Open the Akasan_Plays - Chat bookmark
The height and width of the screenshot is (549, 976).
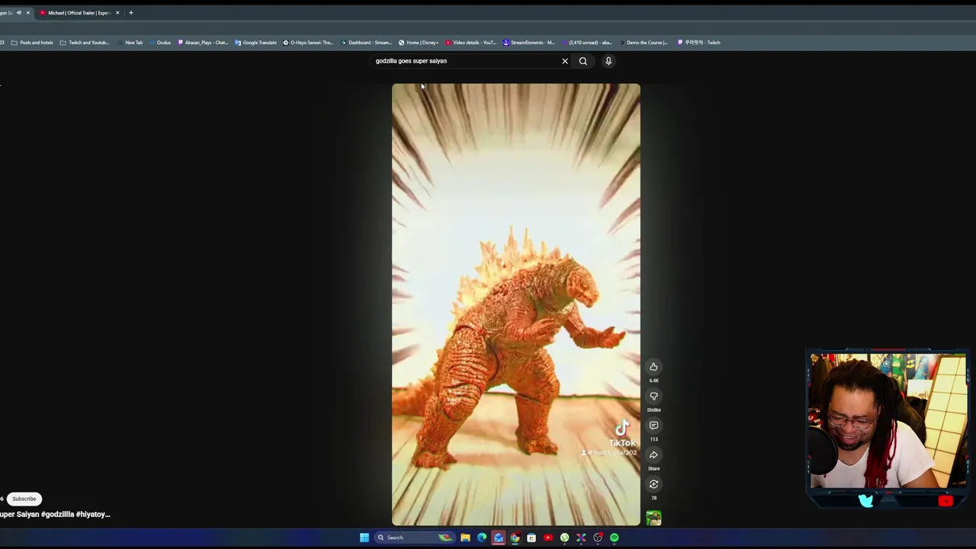[x=203, y=43]
